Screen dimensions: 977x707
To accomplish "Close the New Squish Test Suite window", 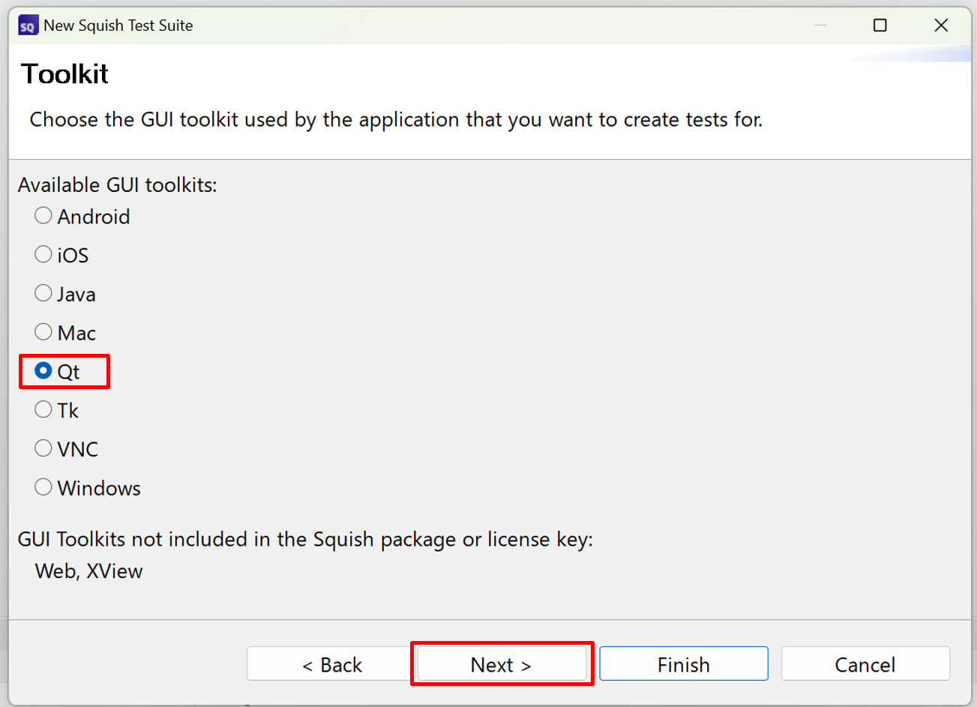I will 941,25.
